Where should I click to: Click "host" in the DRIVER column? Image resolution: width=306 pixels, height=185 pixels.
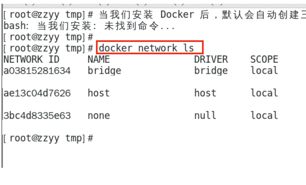click(x=205, y=93)
